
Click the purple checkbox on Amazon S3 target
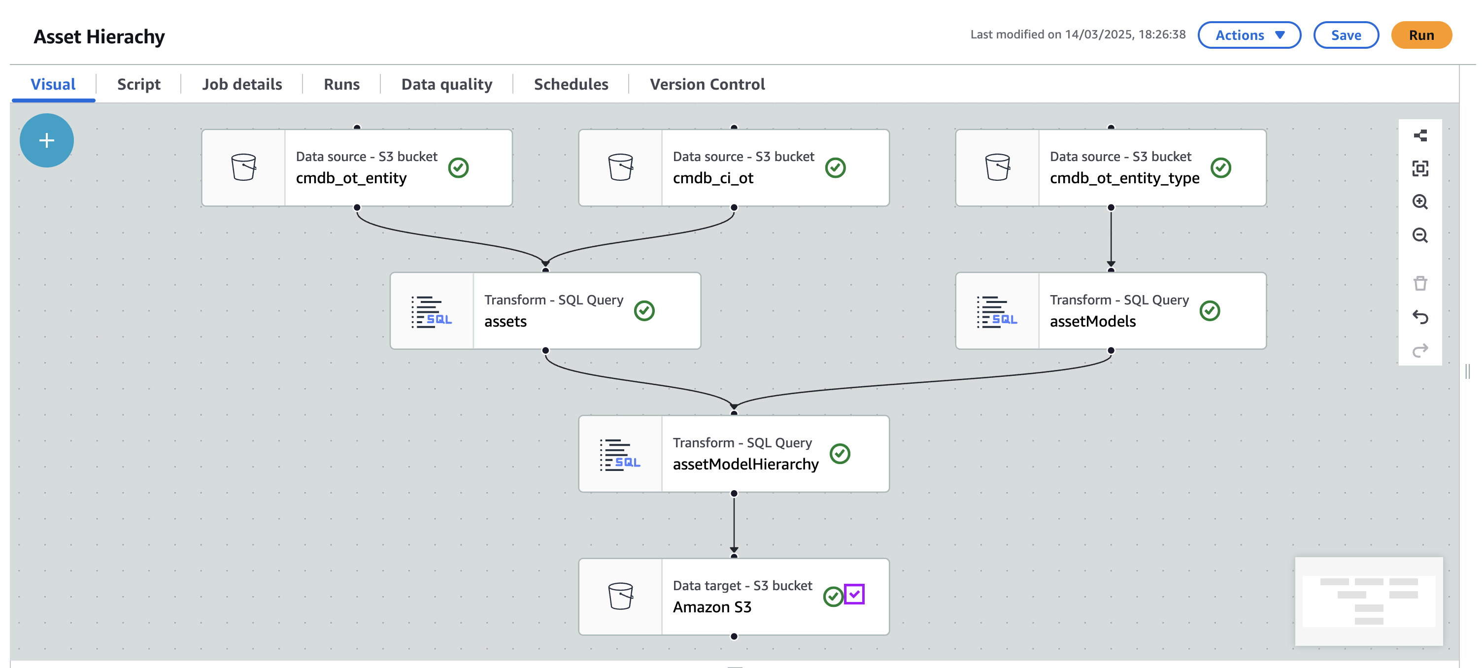tap(854, 594)
